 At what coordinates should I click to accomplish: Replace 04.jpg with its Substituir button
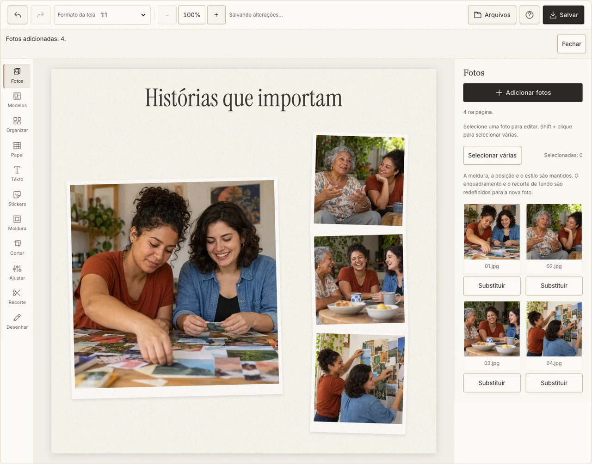pos(554,383)
